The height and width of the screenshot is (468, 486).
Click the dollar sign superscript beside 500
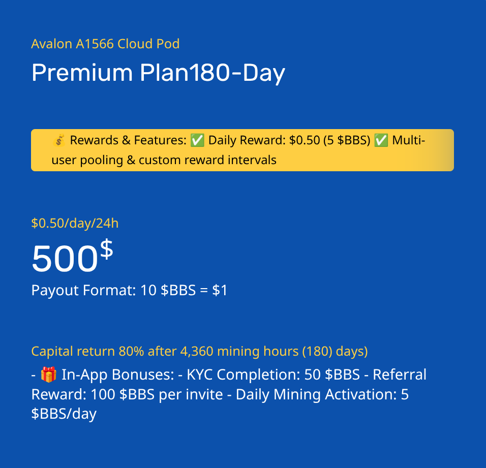(107, 249)
